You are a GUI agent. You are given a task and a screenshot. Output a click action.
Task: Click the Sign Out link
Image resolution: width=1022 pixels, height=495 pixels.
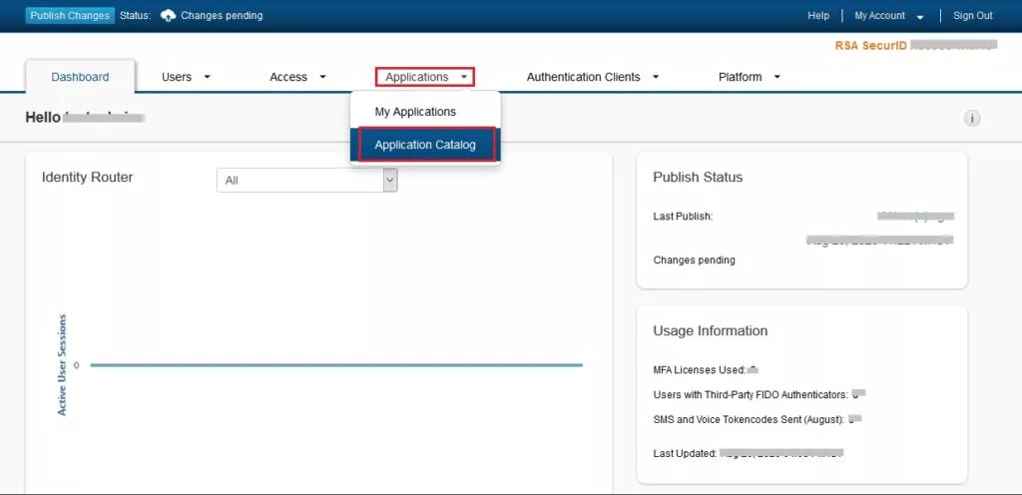(x=973, y=16)
